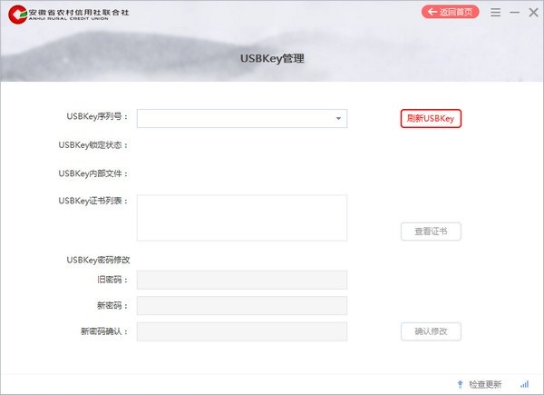Image resolution: width=544 pixels, height=395 pixels.
Task: Click the USBKey管理 page title
Action: click(x=271, y=59)
